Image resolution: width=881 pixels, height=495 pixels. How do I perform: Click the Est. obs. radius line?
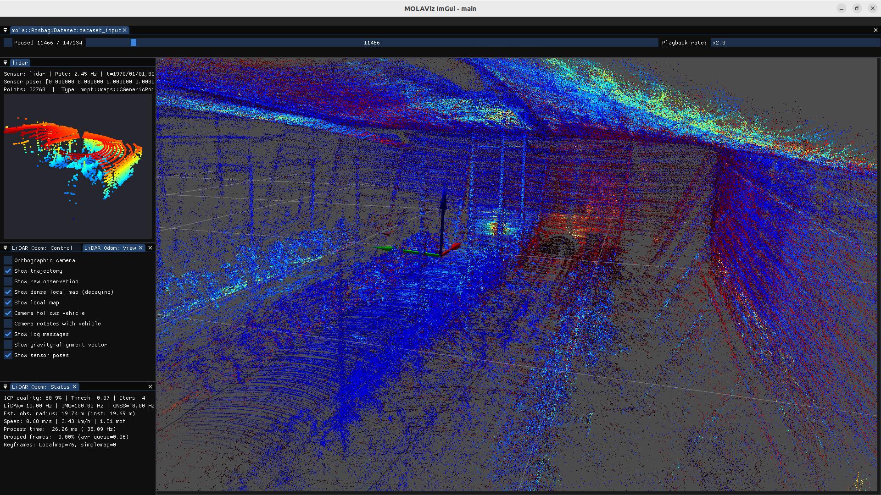(x=69, y=413)
